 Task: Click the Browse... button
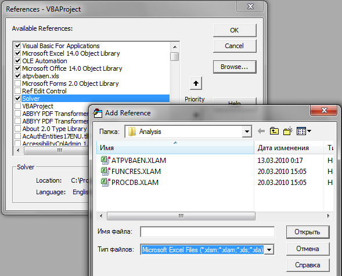pyautogui.click(x=235, y=67)
